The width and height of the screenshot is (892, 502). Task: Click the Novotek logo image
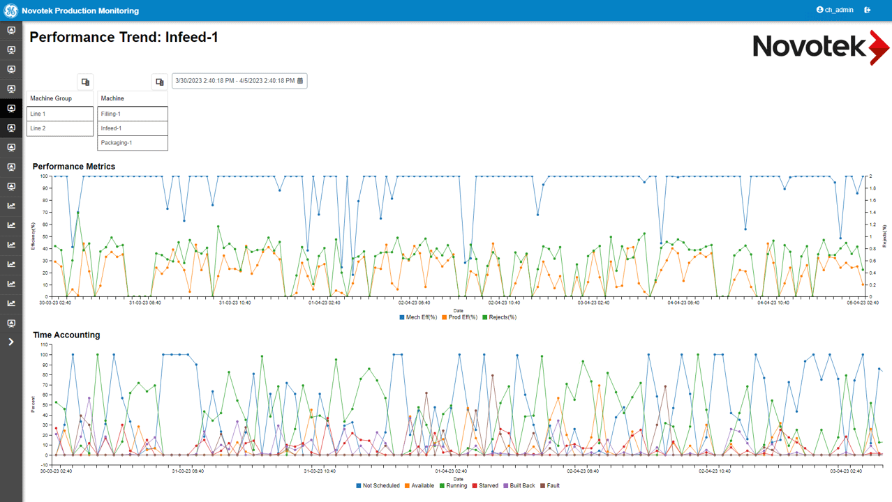pyautogui.click(x=820, y=47)
